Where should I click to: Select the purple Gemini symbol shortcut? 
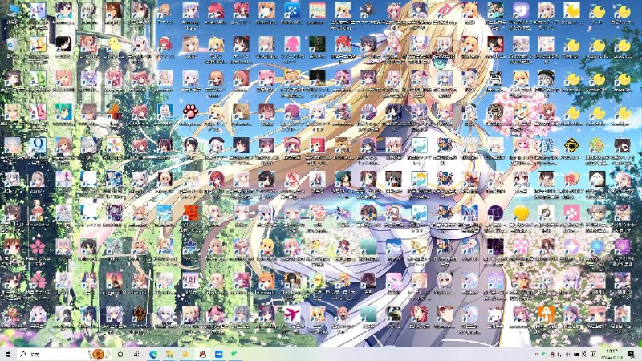[x=495, y=213]
